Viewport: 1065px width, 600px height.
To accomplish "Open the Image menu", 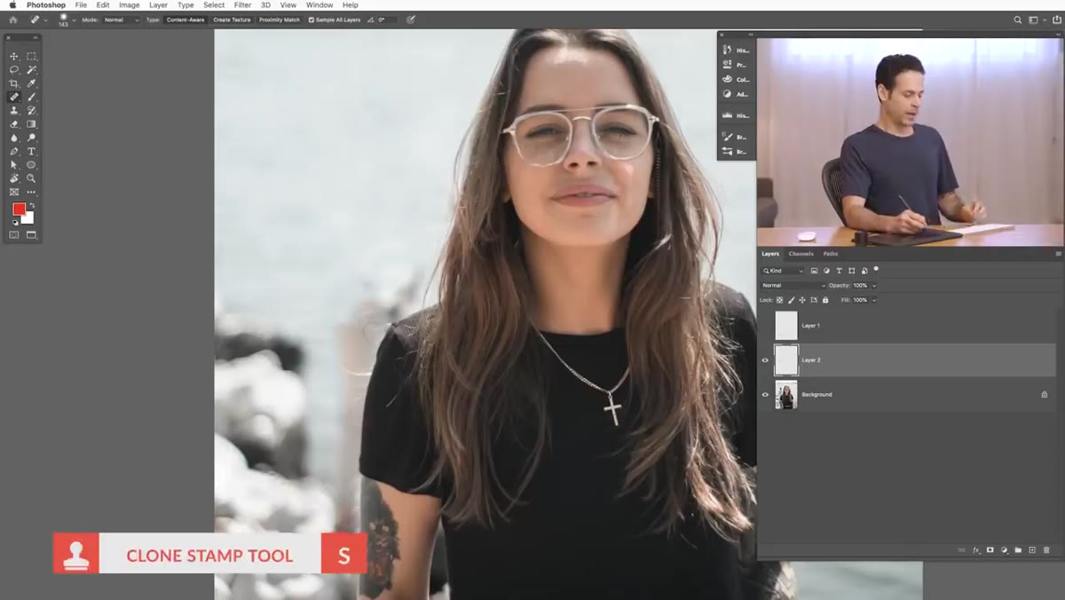I will (130, 5).
